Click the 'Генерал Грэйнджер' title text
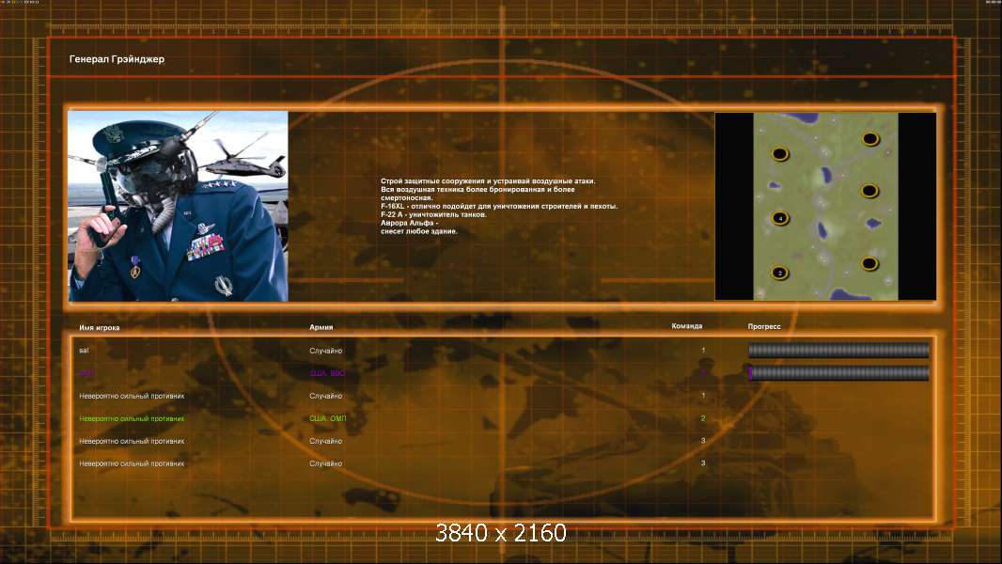This screenshot has width=1002, height=564. (117, 59)
